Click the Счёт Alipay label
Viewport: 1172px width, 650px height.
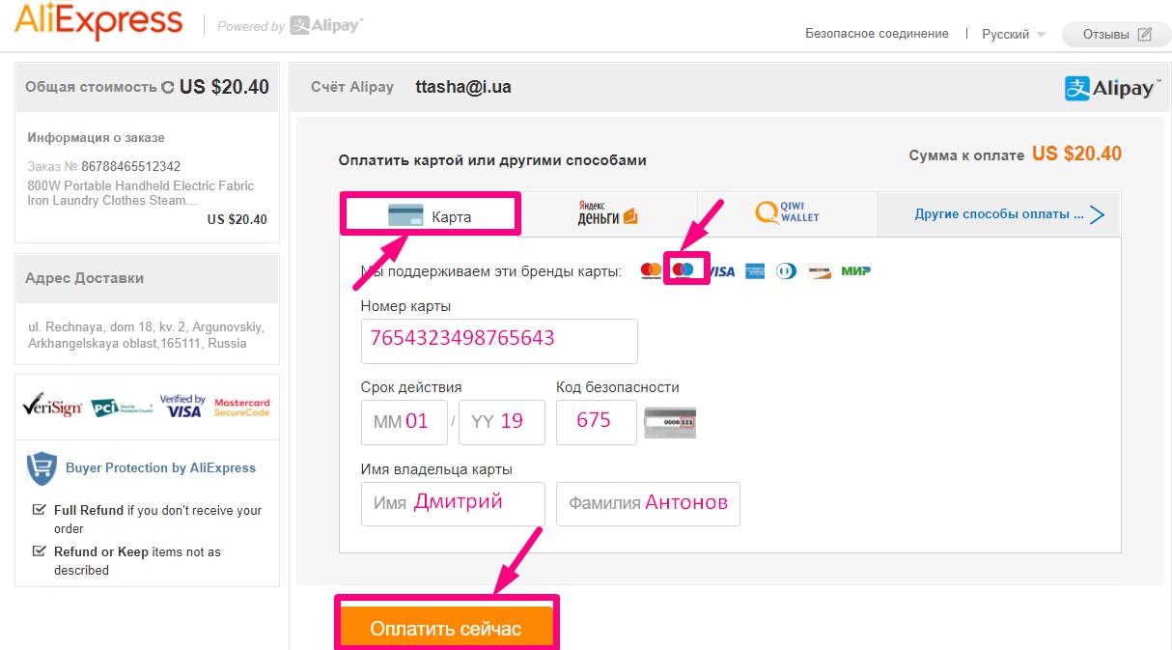[x=352, y=87]
